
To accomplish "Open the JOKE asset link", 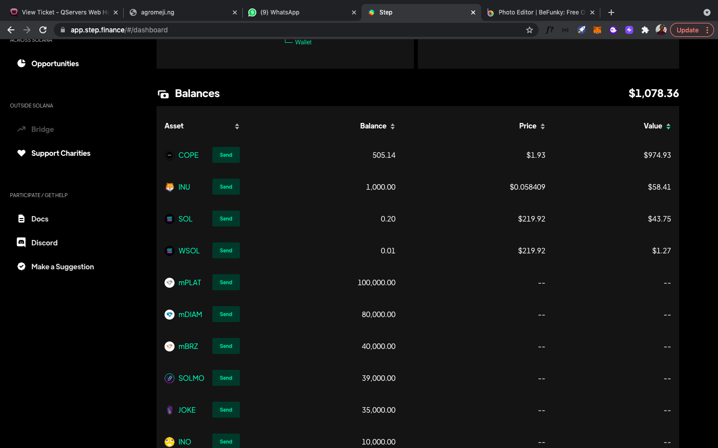I will 187,410.
